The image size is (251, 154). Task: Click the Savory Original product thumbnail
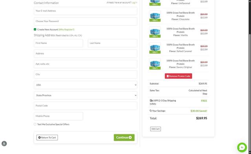[155, 64]
